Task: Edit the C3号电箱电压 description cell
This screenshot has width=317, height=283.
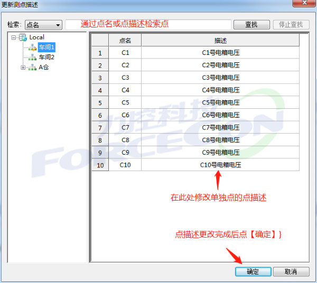Action: click(x=220, y=78)
